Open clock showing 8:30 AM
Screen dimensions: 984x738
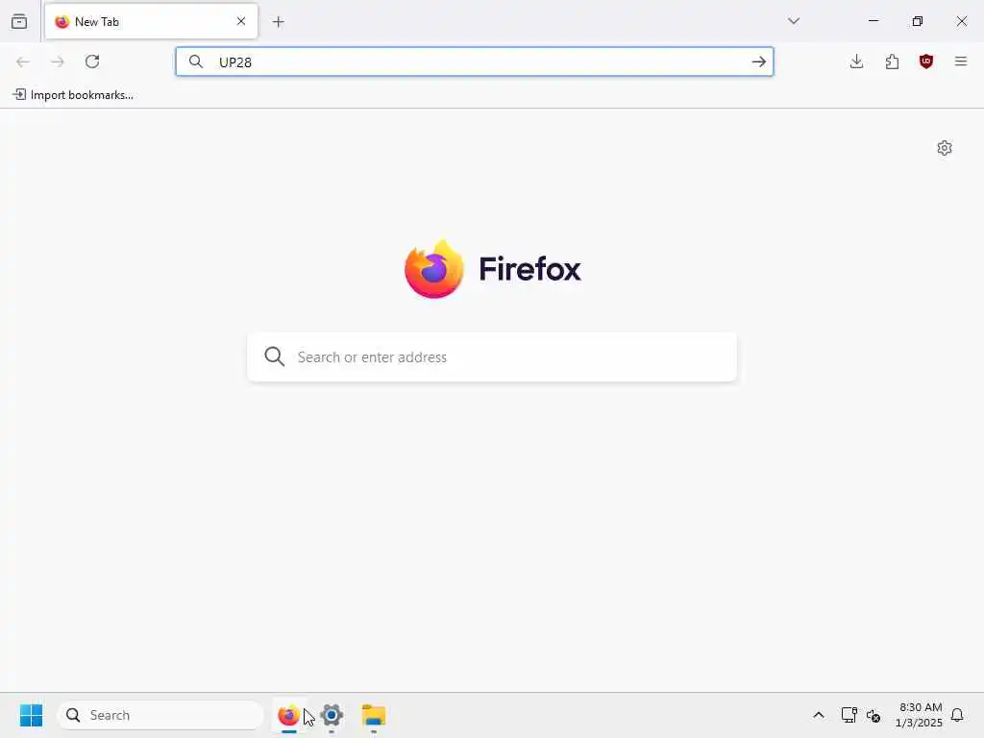click(919, 715)
